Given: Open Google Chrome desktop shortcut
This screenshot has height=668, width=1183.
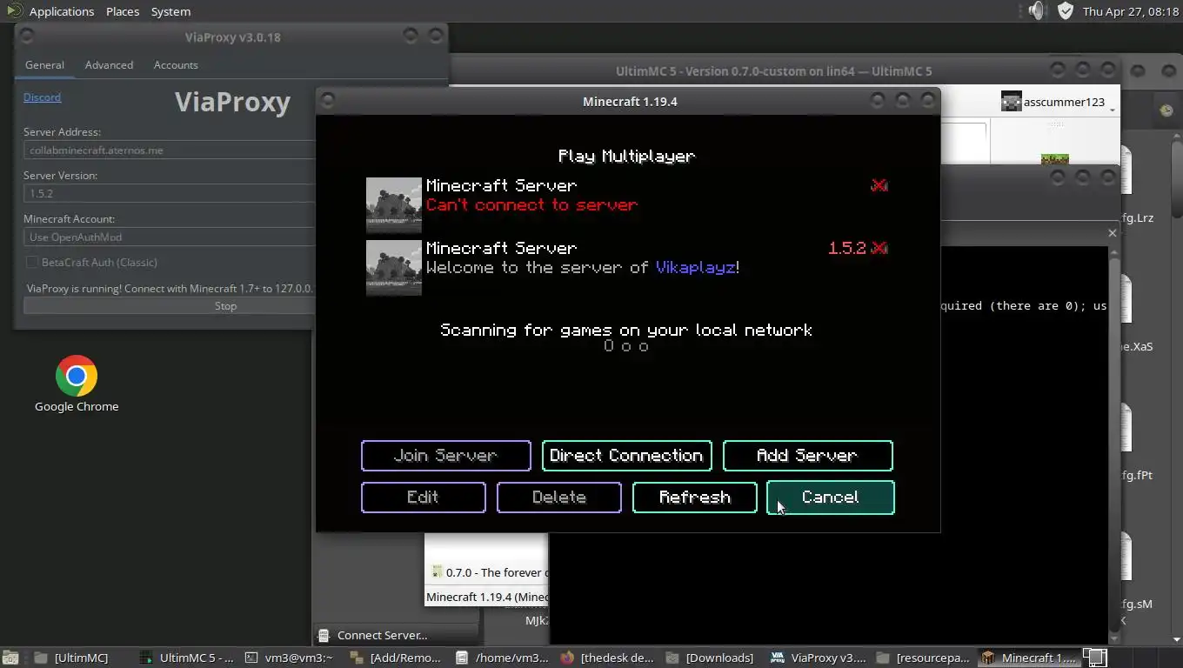Looking at the screenshot, I should pyautogui.click(x=77, y=384).
